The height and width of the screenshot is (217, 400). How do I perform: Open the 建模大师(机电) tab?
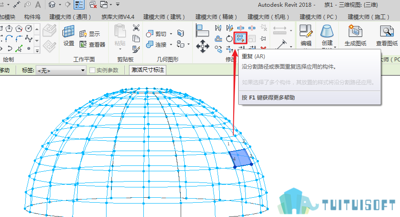pos(268,17)
